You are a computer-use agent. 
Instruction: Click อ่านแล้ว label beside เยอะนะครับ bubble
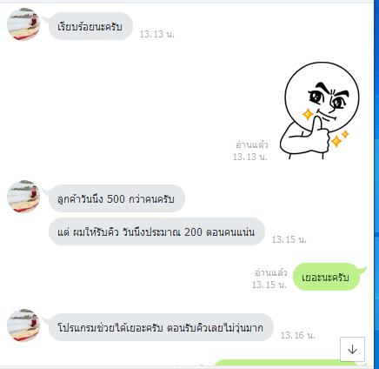(x=271, y=272)
